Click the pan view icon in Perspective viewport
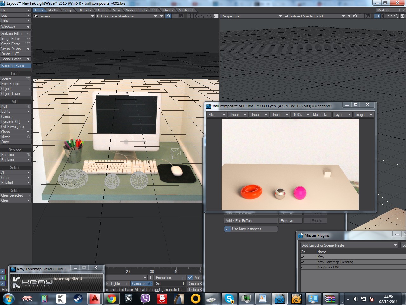The width and height of the screenshot is (406, 305). [x=383, y=16]
